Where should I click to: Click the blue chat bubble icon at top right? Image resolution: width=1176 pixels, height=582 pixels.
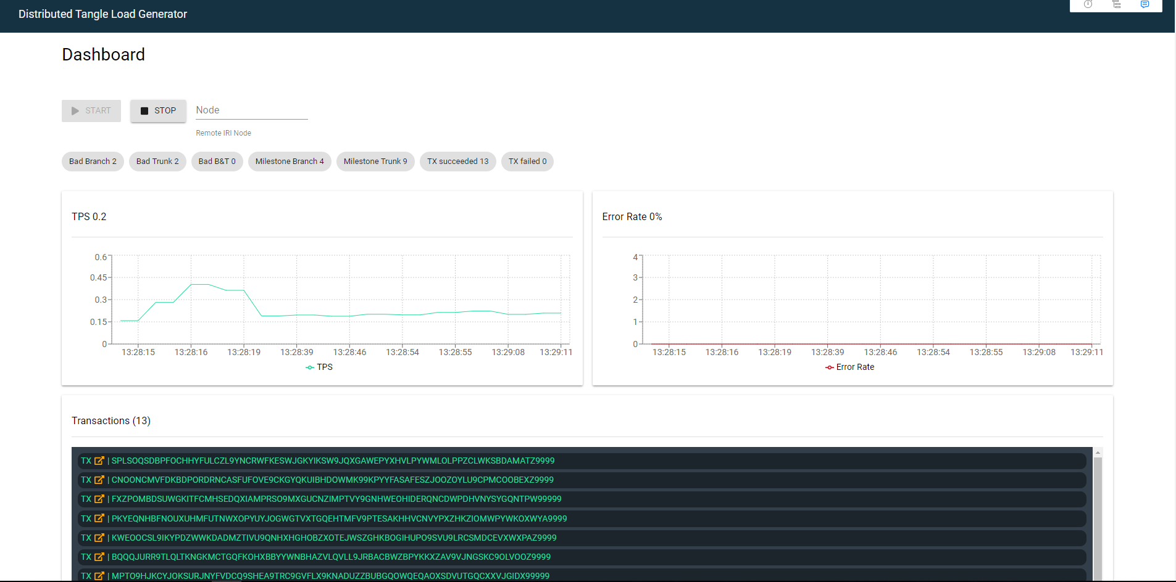1145,4
